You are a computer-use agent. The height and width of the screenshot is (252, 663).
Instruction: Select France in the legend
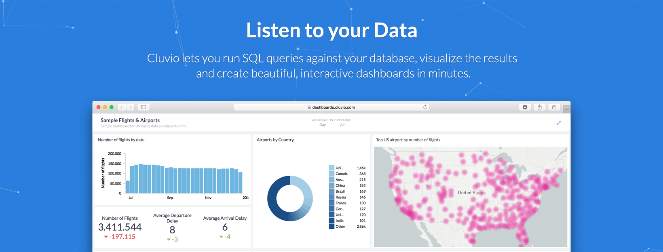[341, 203]
